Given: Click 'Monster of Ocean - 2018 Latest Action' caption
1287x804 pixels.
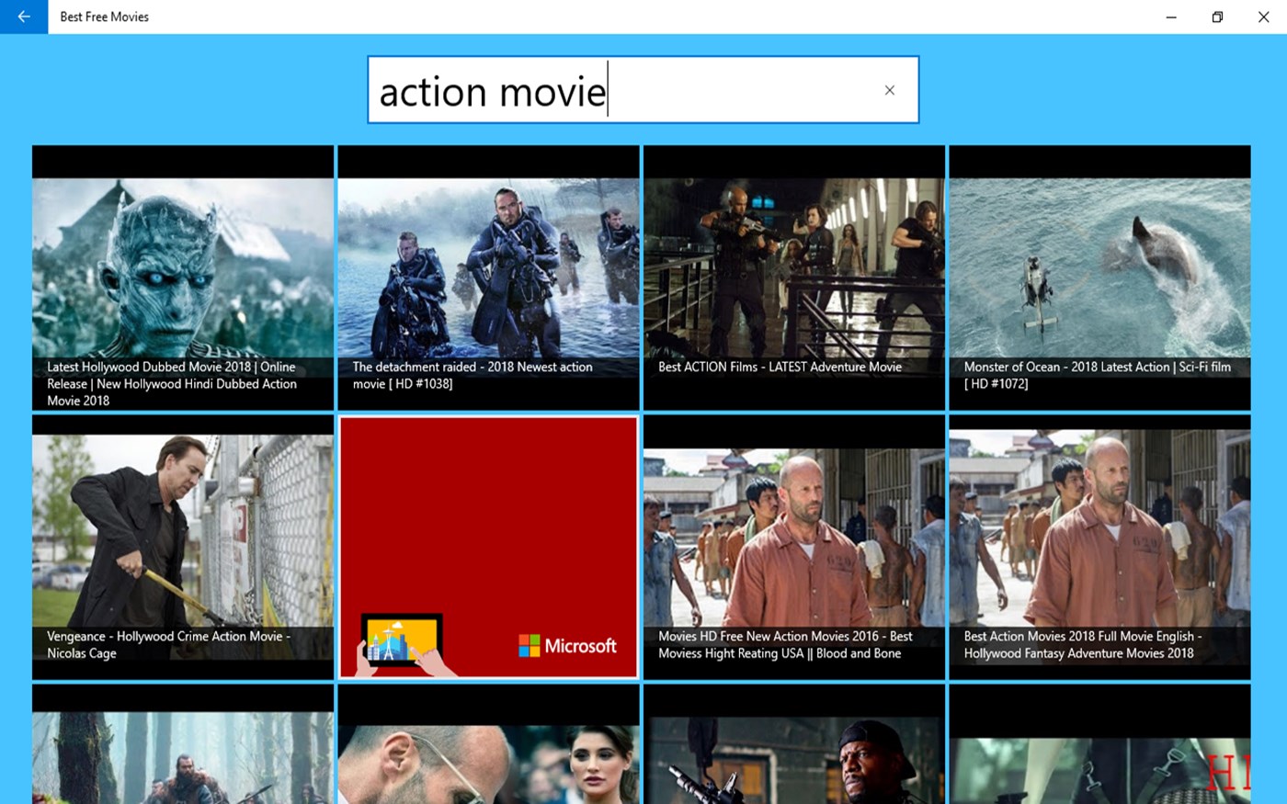Looking at the screenshot, I should pos(1097,375).
